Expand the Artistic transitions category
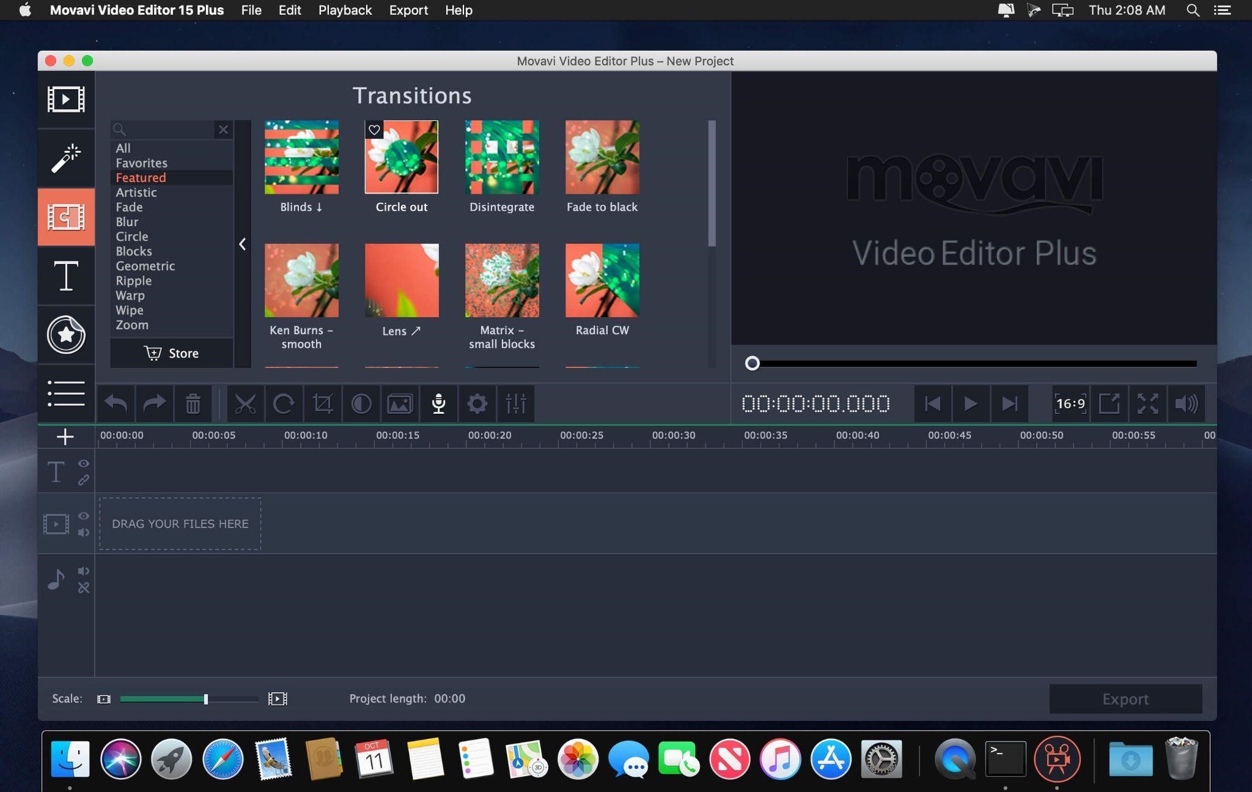 click(136, 193)
